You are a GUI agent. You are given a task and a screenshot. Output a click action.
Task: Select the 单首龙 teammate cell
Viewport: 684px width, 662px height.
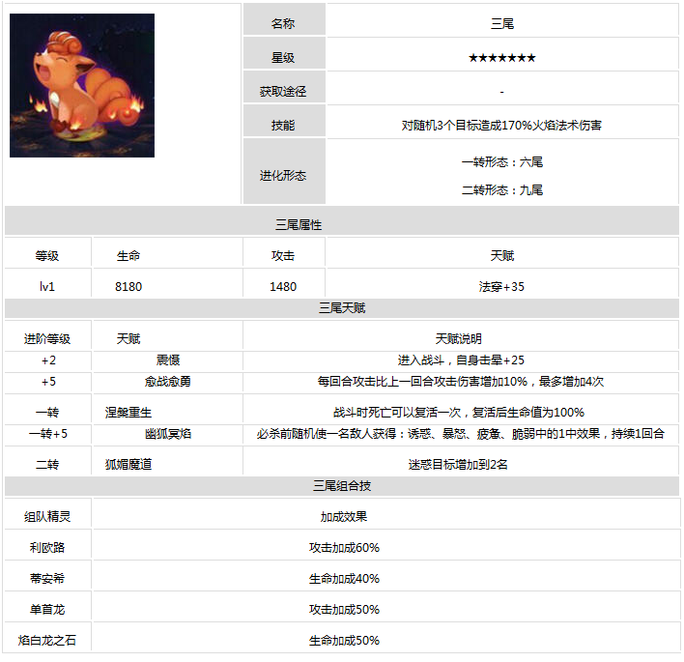[47, 609]
